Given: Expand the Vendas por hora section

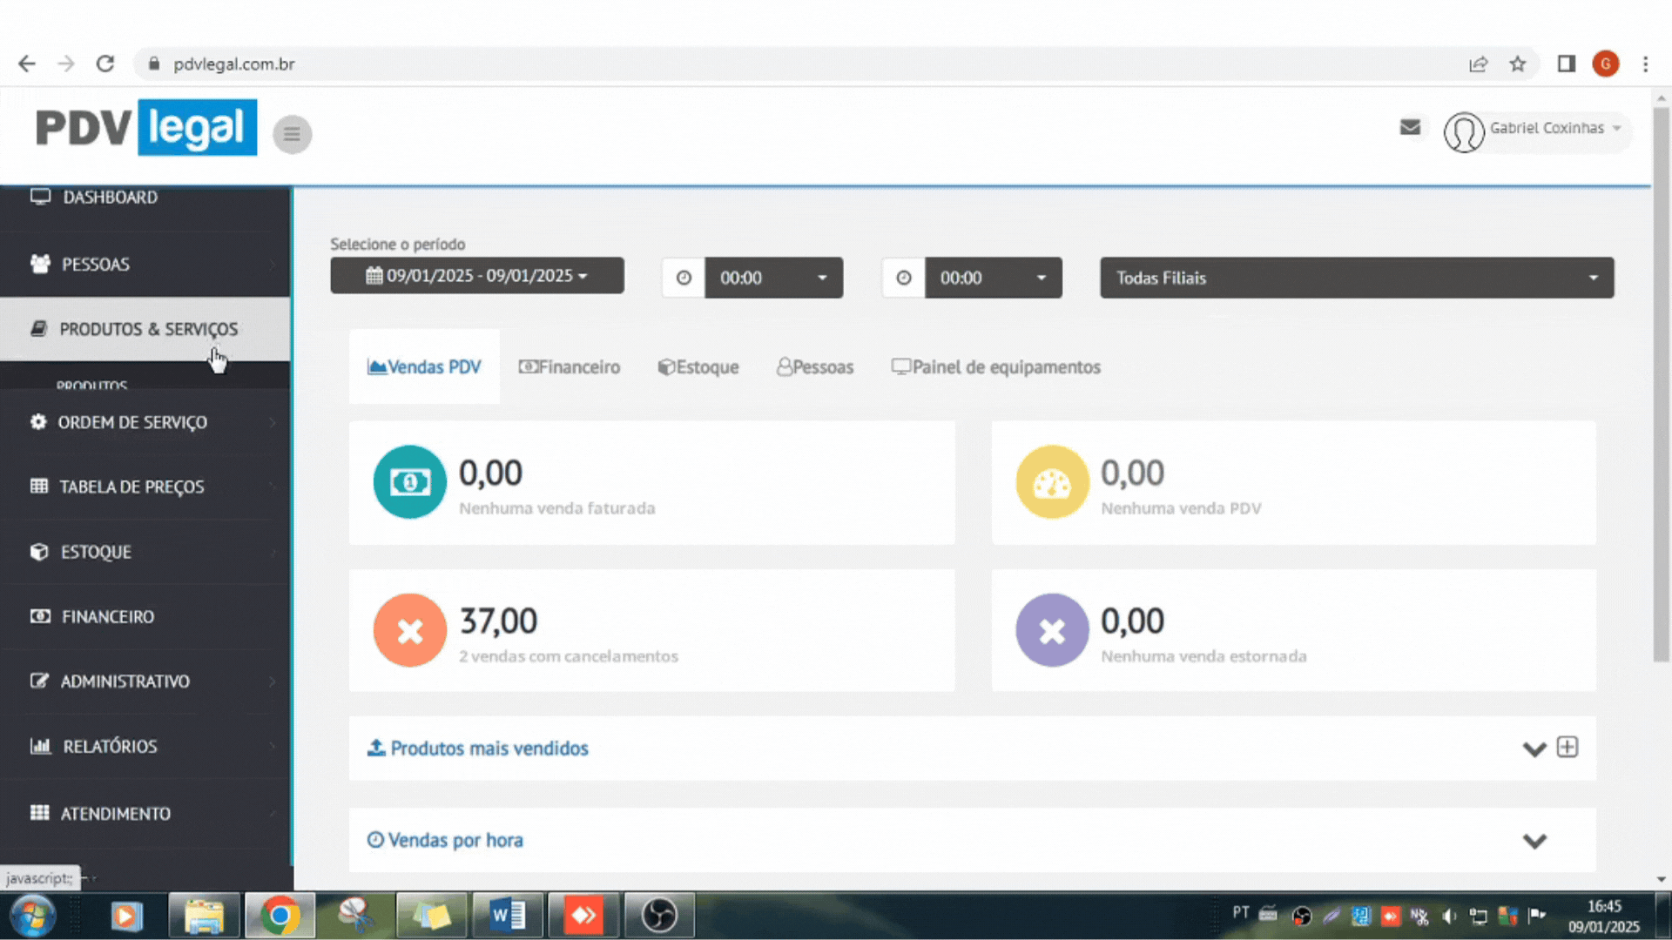Looking at the screenshot, I should tap(1534, 841).
